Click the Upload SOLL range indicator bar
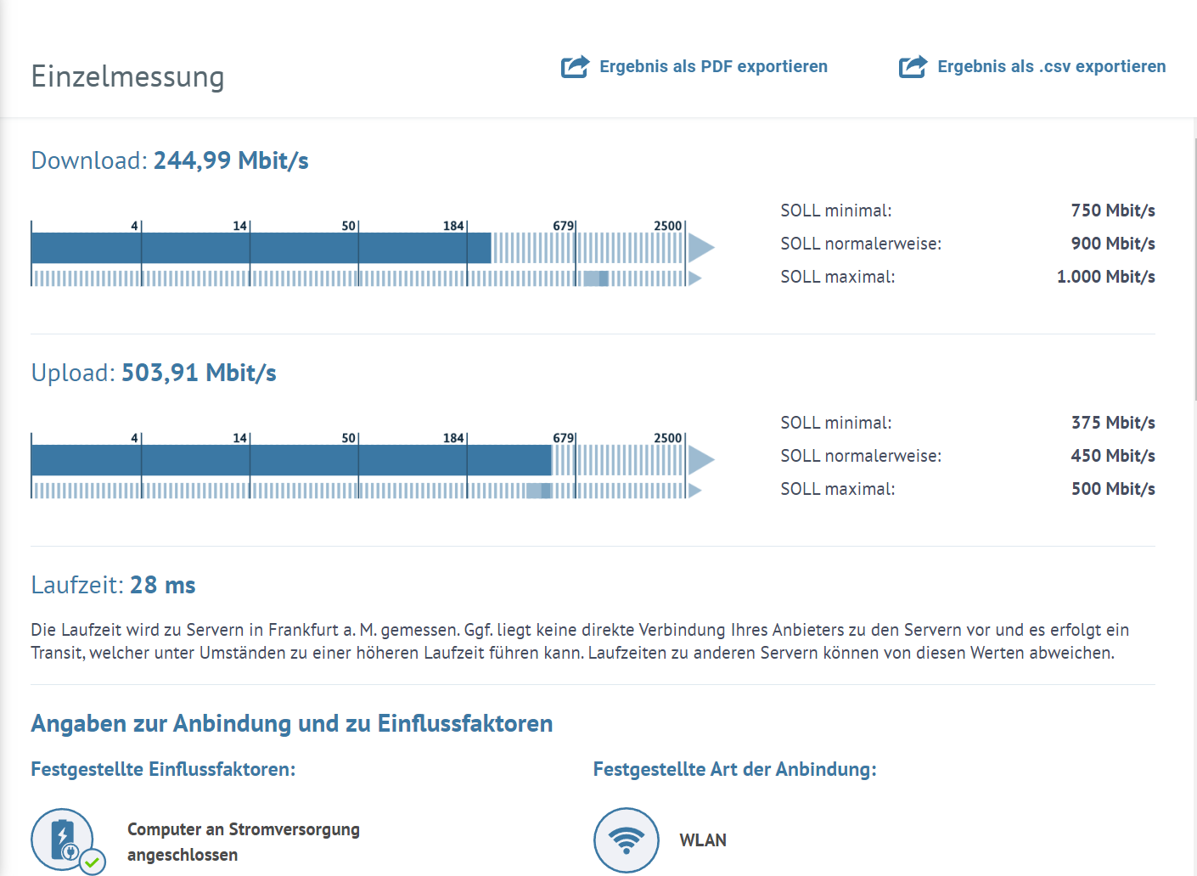 coord(539,491)
